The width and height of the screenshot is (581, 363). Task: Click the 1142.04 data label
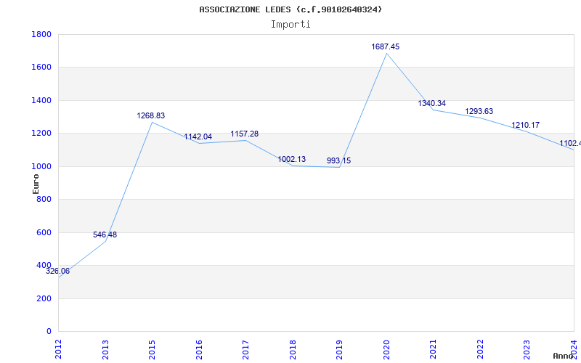[x=198, y=136]
